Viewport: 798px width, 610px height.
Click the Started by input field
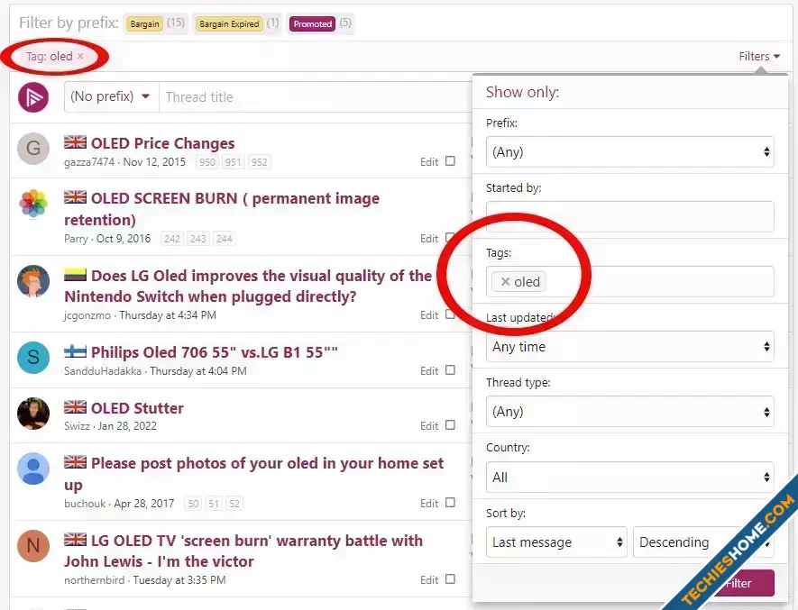(630, 216)
